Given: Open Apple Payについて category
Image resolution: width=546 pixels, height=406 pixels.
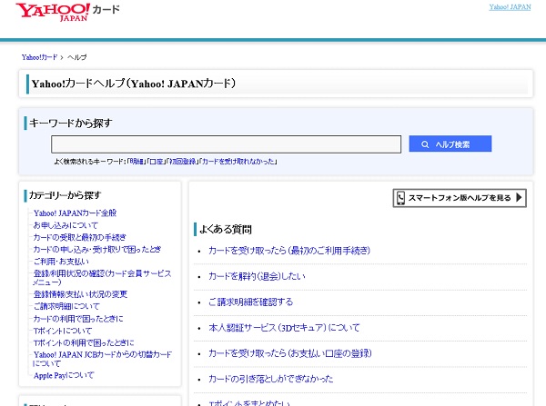Looking at the screenshot, I should pyautogui.click(x=64, y=375).
